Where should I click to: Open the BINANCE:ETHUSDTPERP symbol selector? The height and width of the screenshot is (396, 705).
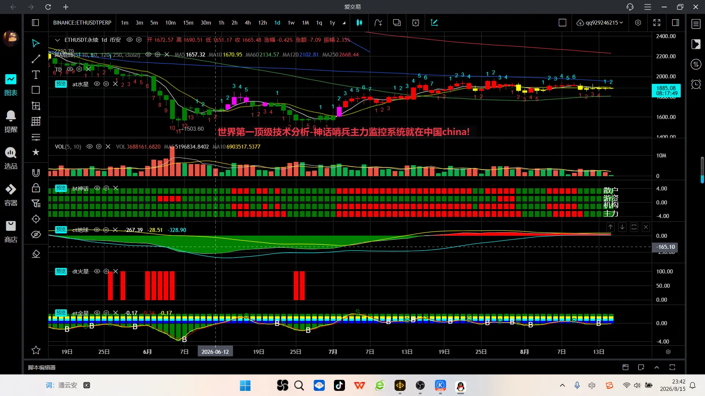[82, 23]
